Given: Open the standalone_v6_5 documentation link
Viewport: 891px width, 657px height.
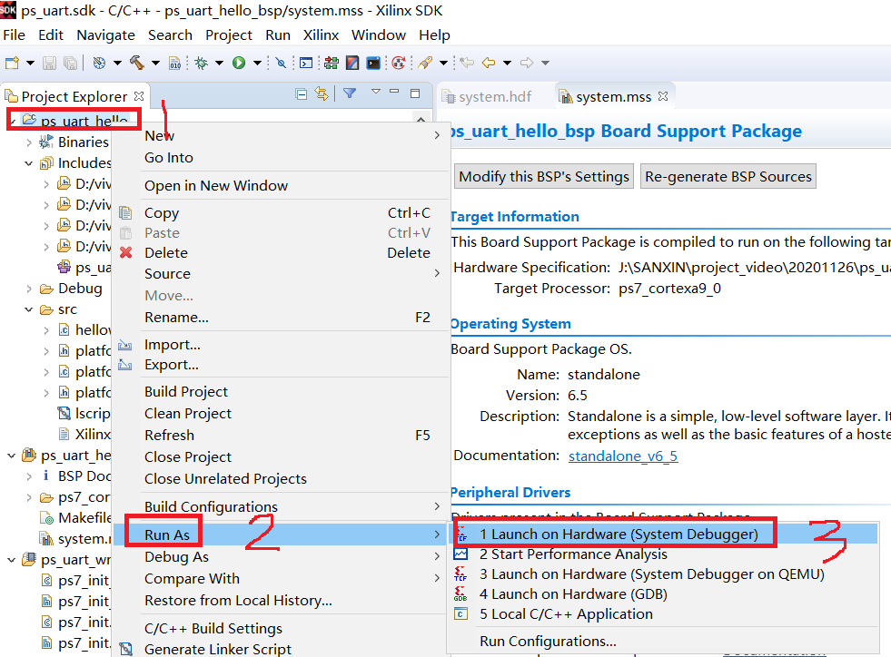Looking at the screenshot, I should pyautogui.click(x=622, y=456).
